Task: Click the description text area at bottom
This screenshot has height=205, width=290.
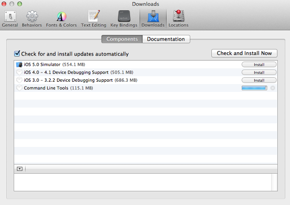Action: click(143, 182)
